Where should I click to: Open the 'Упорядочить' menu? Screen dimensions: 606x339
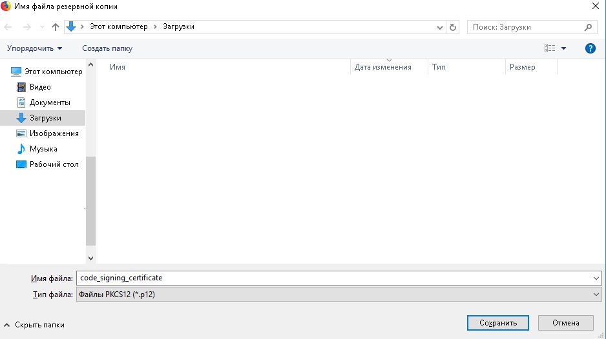(34, 48)
